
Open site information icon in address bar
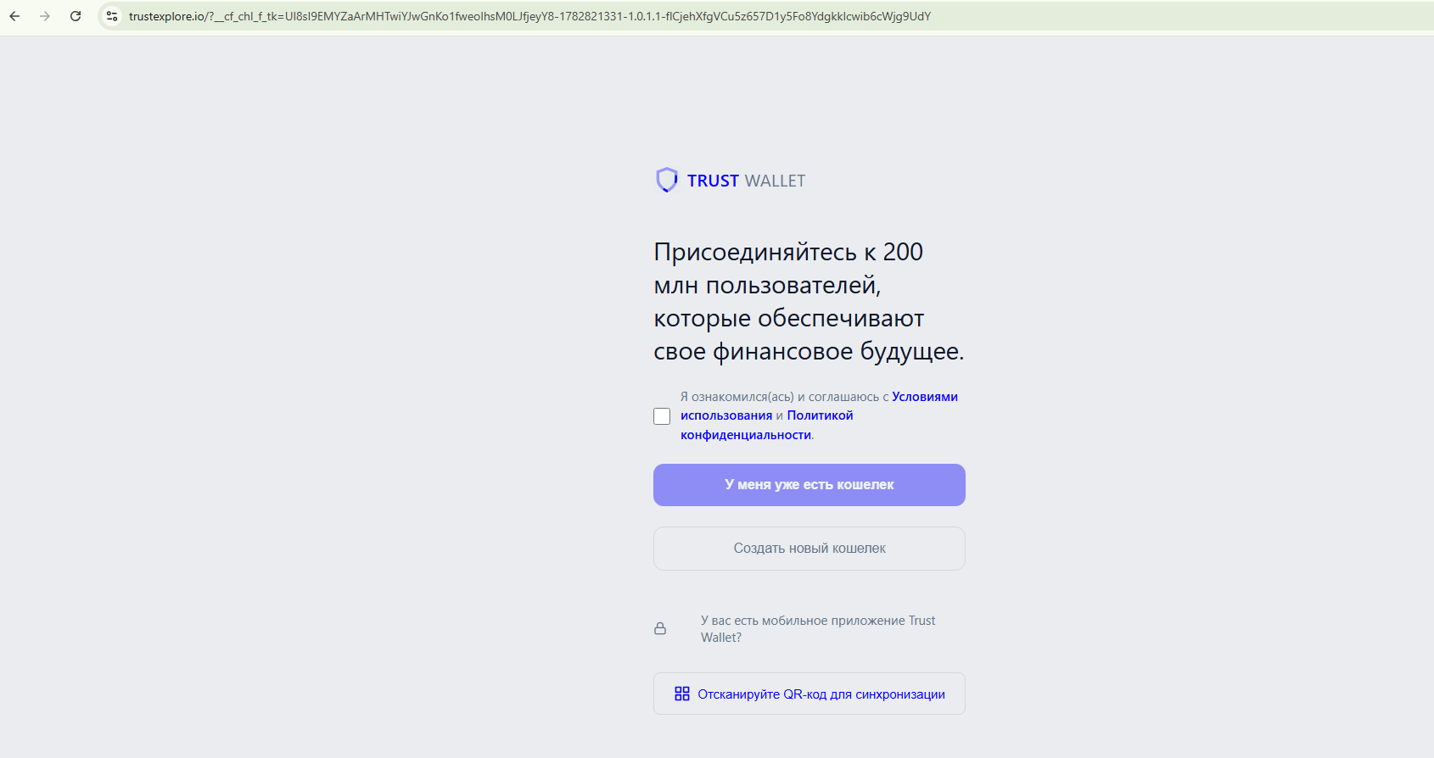[112, 16]
